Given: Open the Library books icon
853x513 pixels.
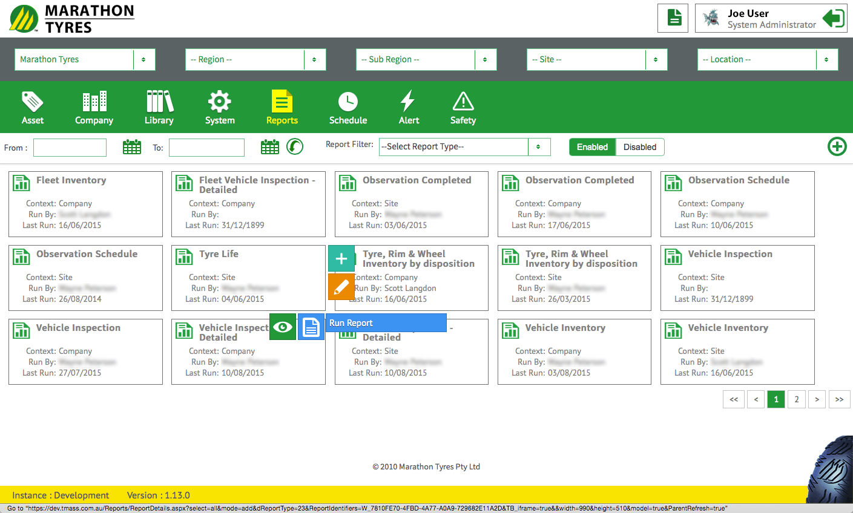Looking at the screenshot, I should (x=159, y=102).
